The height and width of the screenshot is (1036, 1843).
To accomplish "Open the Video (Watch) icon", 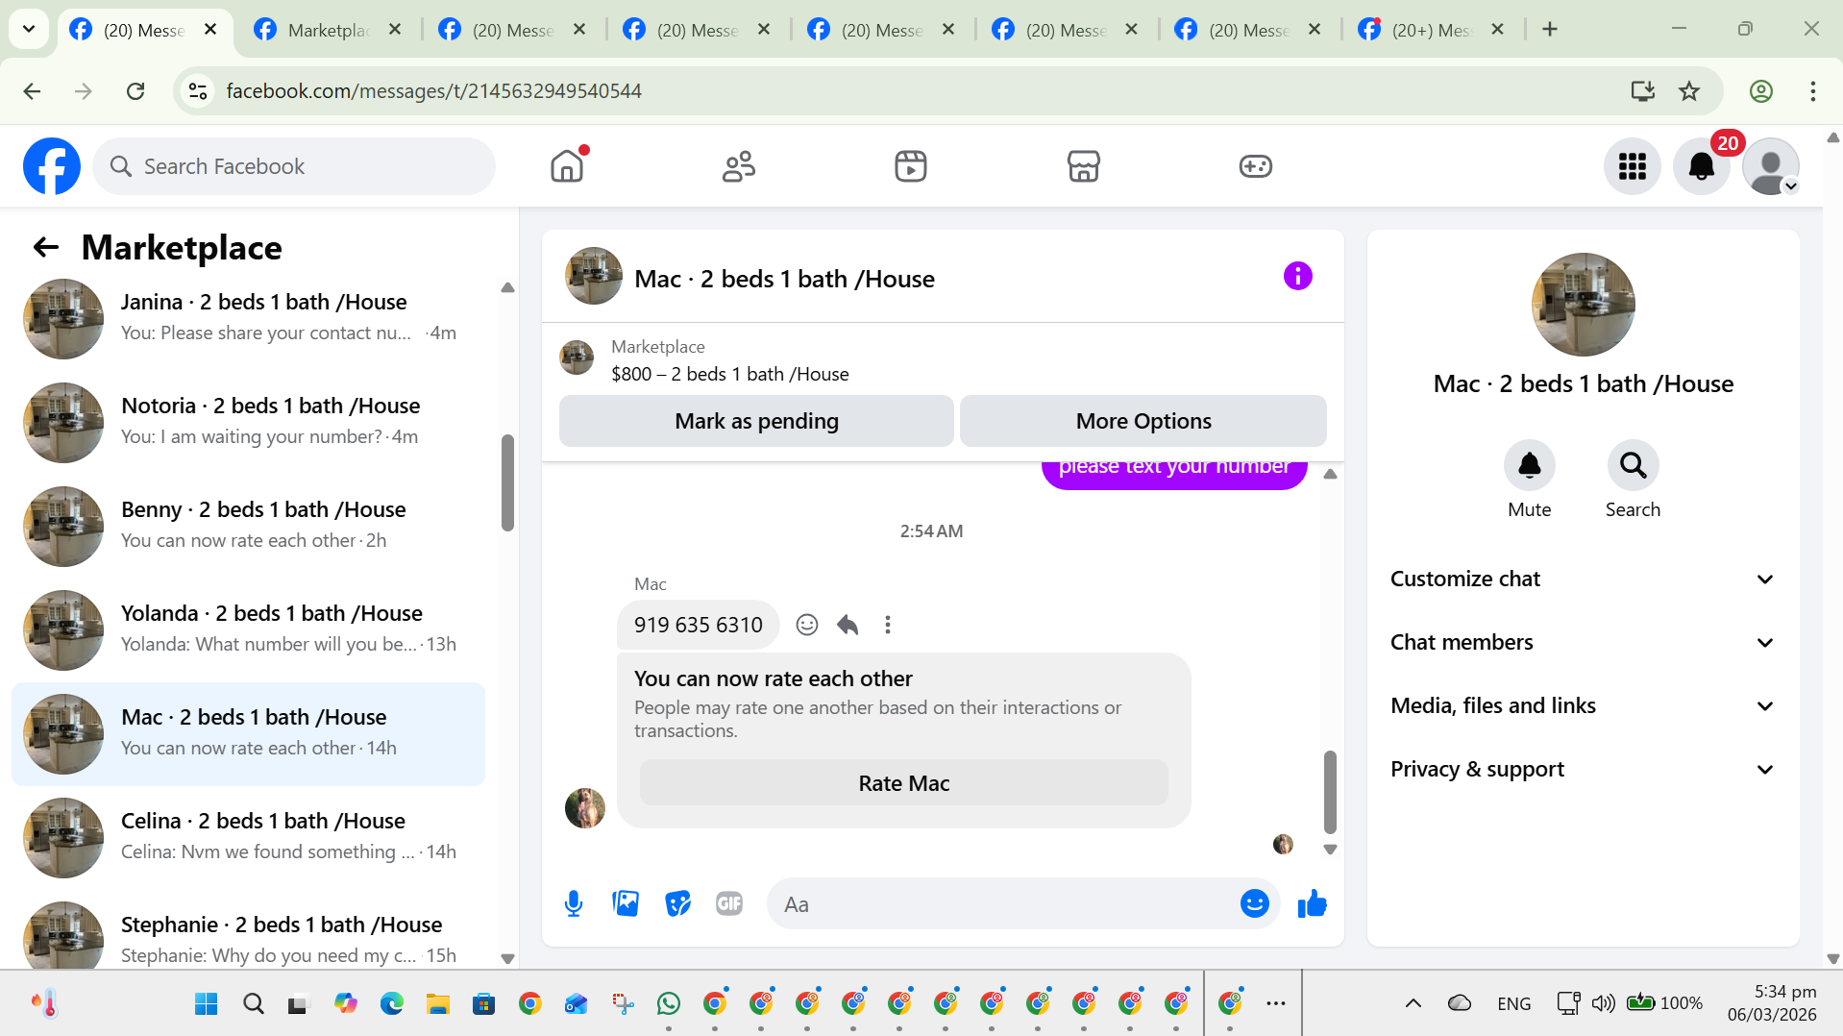I will [x=911, y=166].
